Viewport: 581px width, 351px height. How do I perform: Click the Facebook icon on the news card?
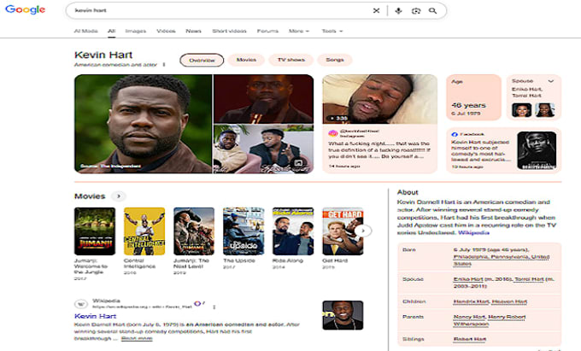pyautogui.click(x=455, y=134)
